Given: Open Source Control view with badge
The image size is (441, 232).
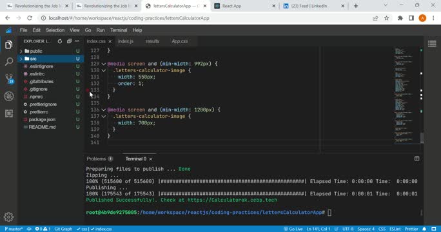Looking at the screenshot, I should click(9, 79).
